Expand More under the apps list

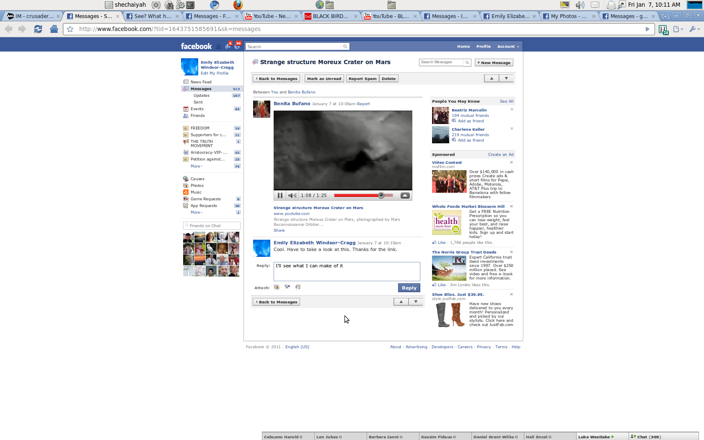[196, 212]
